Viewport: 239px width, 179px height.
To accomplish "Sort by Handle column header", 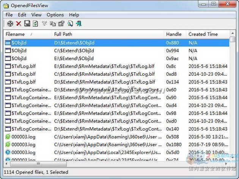I will (175, 34).
